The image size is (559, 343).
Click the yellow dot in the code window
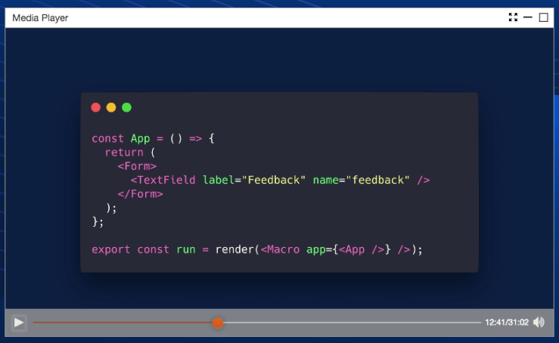(x=111, y=107)
